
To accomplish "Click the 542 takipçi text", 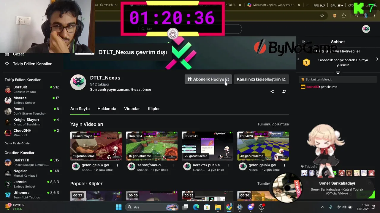I will [x=100, y=84].
